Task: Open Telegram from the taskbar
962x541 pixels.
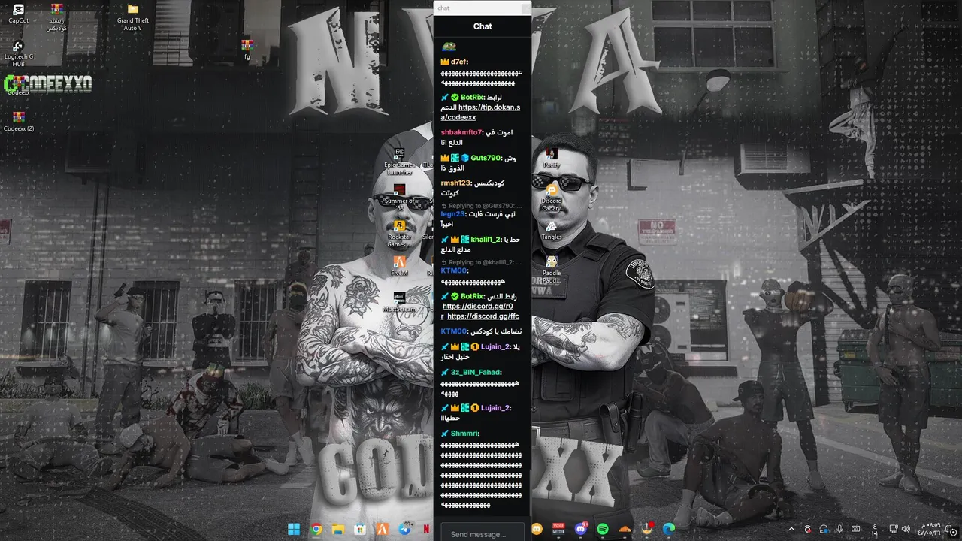Action: point(405,529)
